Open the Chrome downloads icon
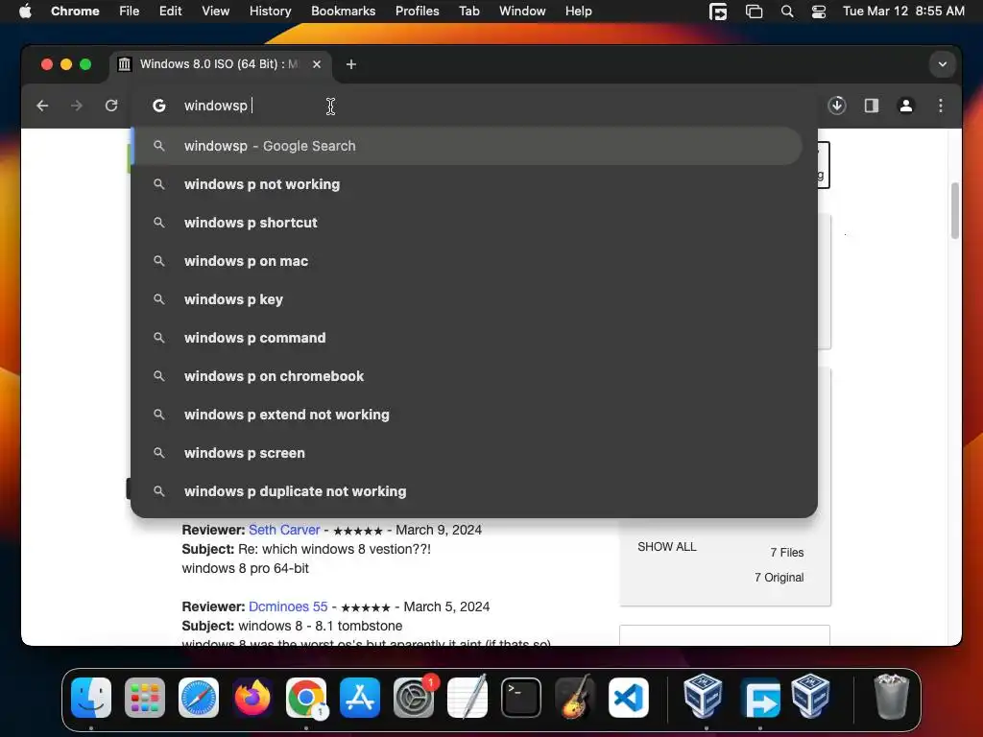The height and width of the screenshot is (737, 983). coord(837,106)
